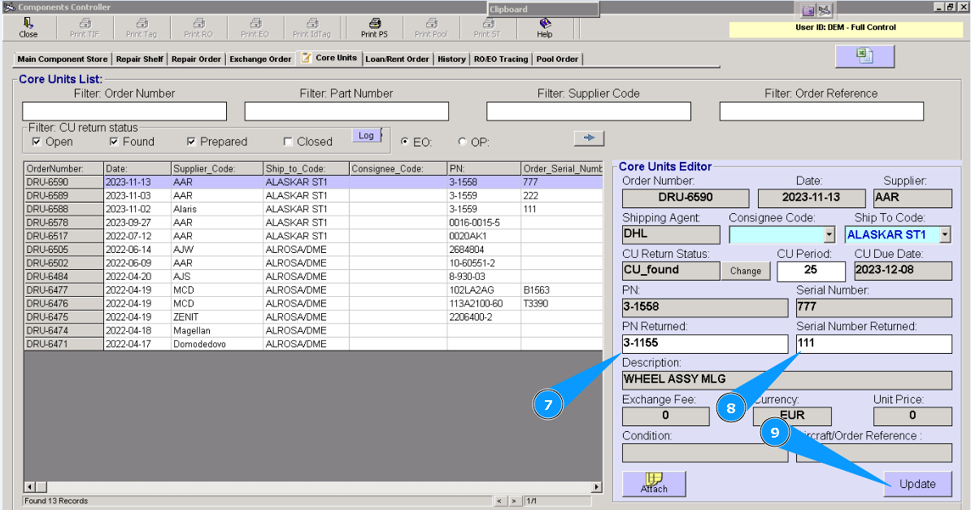
Task: Open the Loan/Rent Order tab
Action: tap(397, 59)
